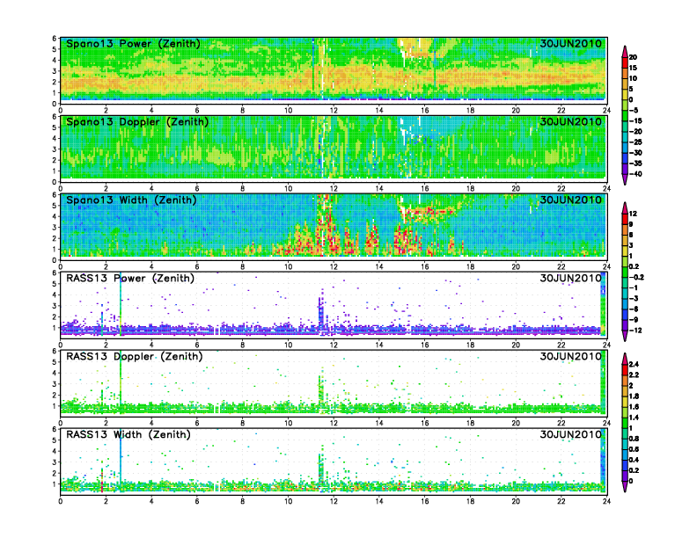
Task: Select the 30JUN2010 date in RASS13 Doppler panel
Action: click(570, 356)
